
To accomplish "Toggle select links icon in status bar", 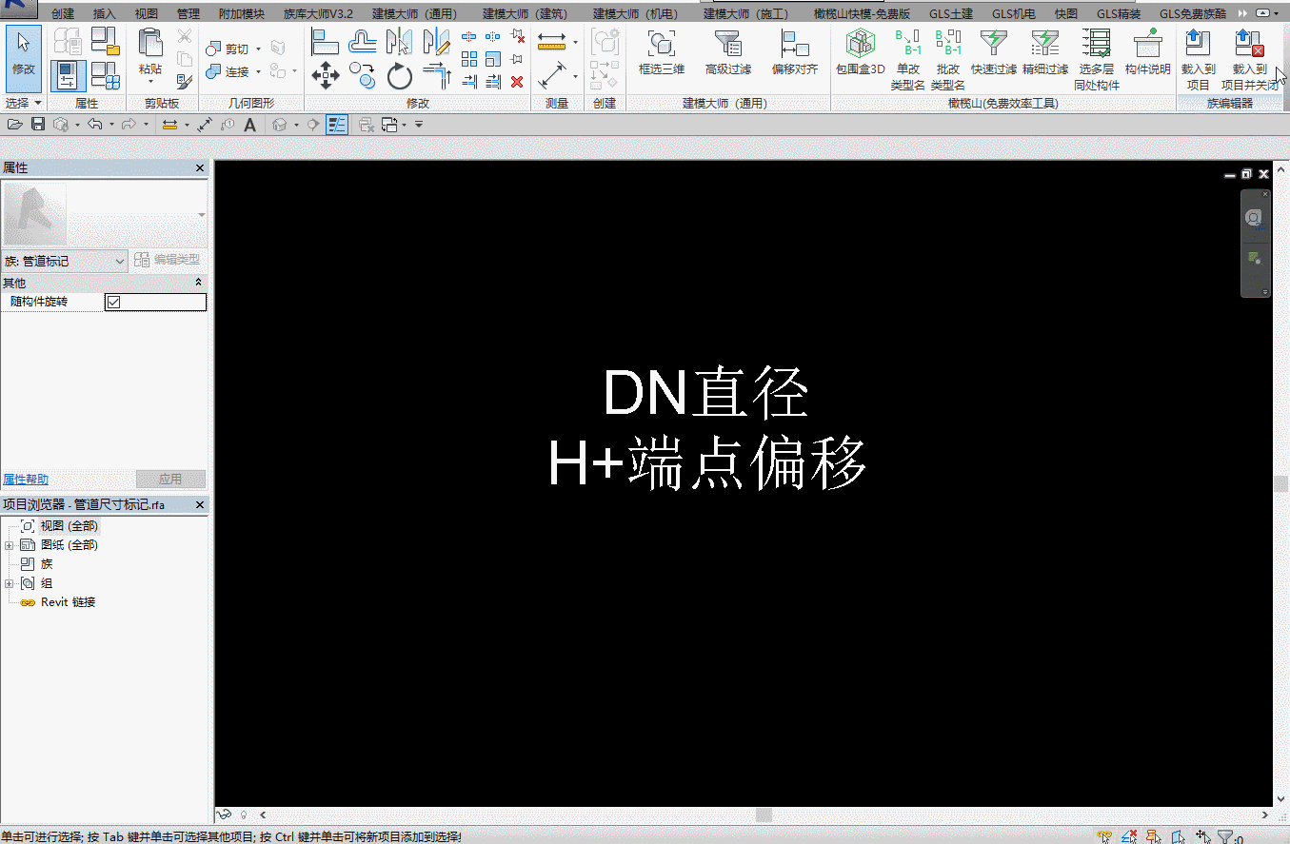I will (1105, 837).
